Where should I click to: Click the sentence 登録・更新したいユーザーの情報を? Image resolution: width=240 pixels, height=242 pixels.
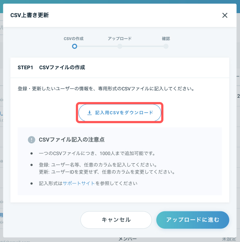click(106, 89)
